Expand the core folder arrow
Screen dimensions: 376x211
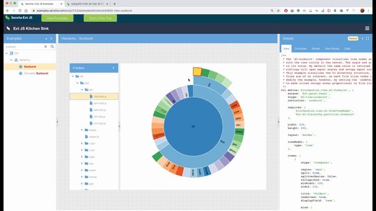click(x=82, y=150)
